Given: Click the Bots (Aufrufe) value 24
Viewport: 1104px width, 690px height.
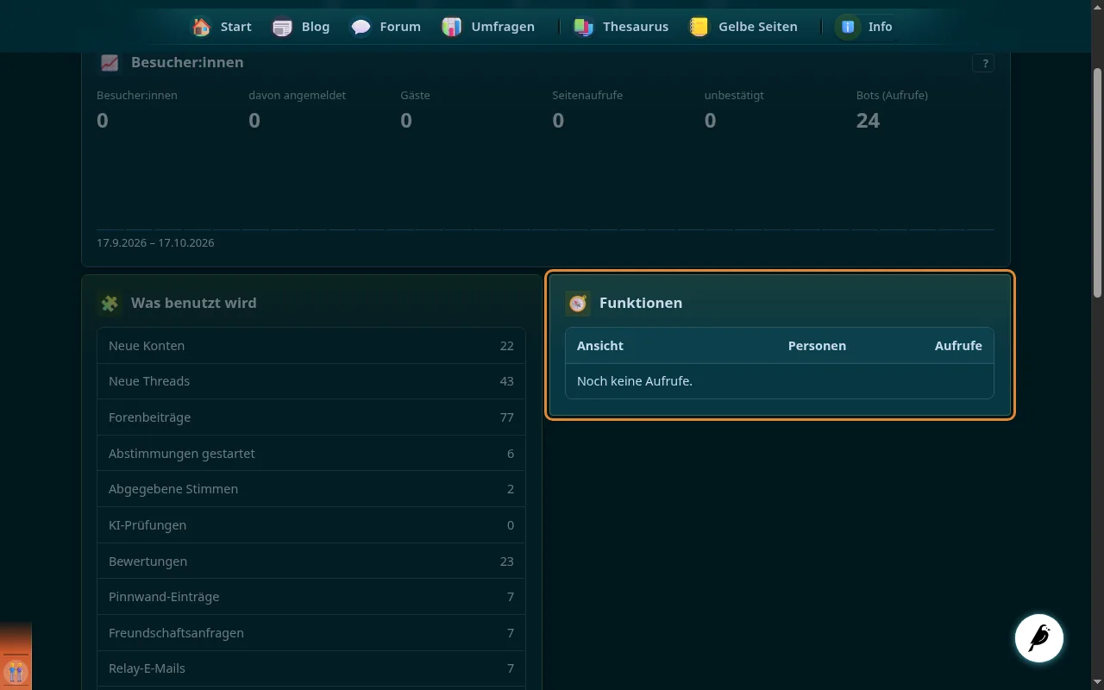Looking at the screenshot, I should pos(868,121).
